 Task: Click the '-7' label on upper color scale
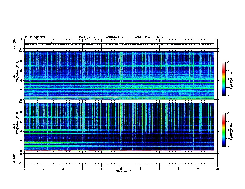[x=228, y=96]
